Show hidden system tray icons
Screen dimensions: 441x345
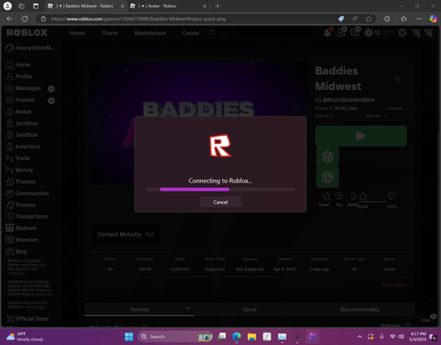pos(360,336)
